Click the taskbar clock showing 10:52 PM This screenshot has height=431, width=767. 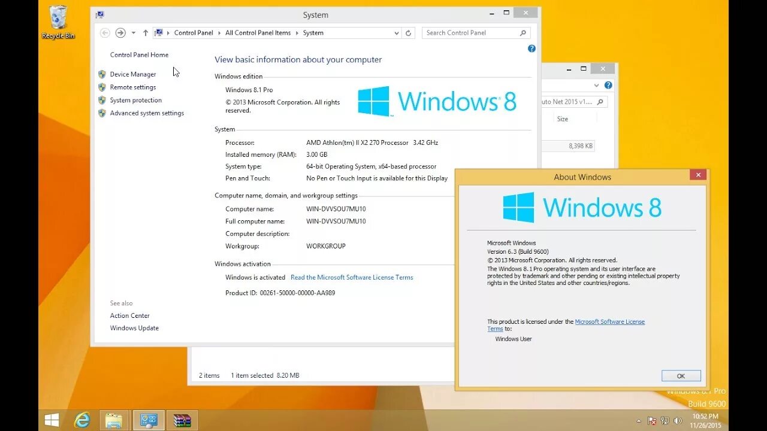[x=705, y=421]
